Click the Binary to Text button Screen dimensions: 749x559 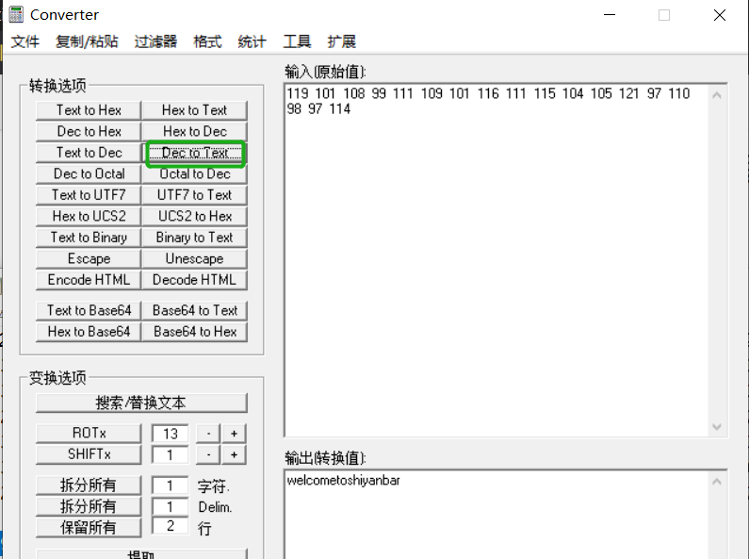pos(194,238)
